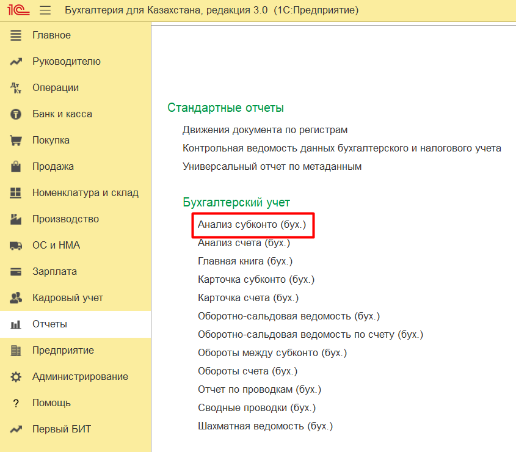Click the Банк и касса coin icon
516x452 pixels.
pyautogui.click(x=16, y=114)
